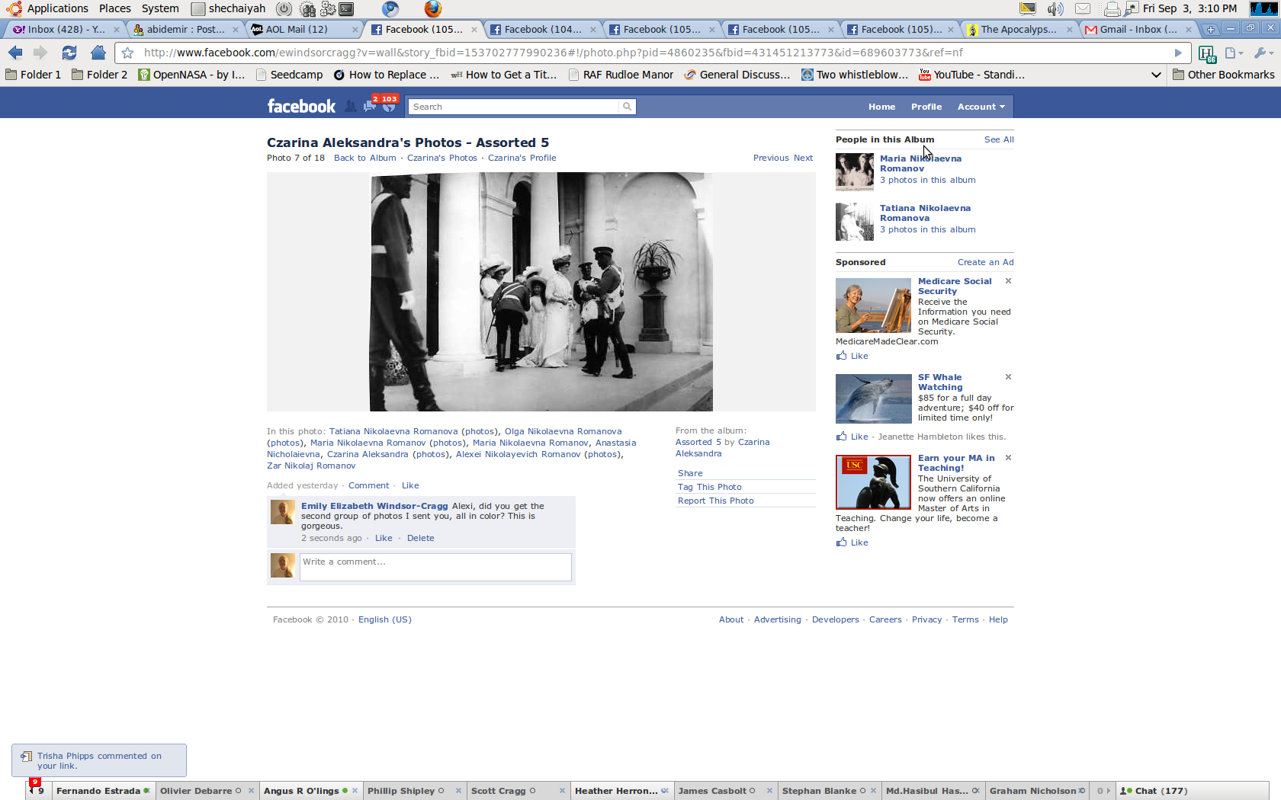Expand the Account dropdown menu
This screenshot has width=1281, height=800.
click(981, 107)
